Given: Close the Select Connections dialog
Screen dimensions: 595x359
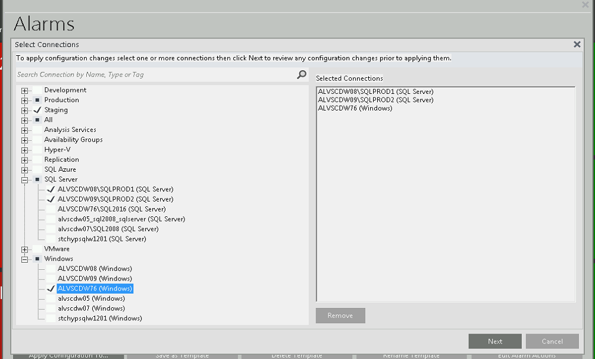Looking at the screenshot, I should click(x=577, y=45).
